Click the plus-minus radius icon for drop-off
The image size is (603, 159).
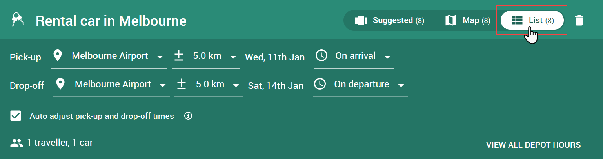coord(181,84)
